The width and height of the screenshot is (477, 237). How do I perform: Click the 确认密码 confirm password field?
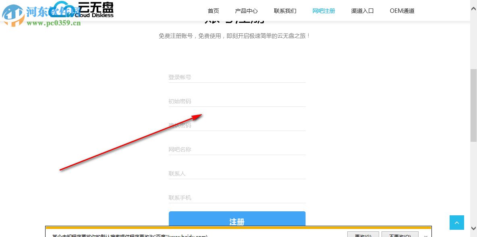click(237, 125)
